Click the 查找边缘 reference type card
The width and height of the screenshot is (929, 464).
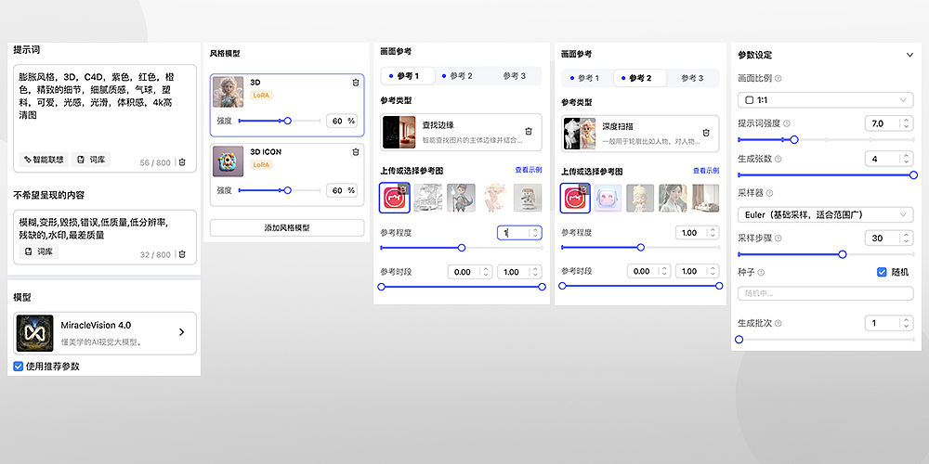[461, 132]
